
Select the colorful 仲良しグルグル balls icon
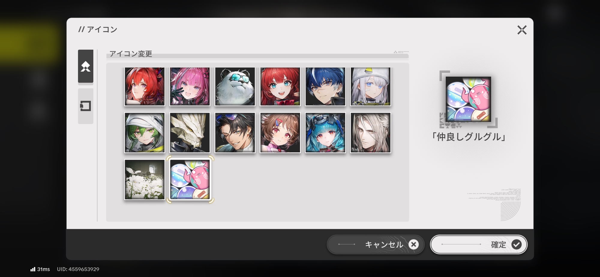click(190, 180)
